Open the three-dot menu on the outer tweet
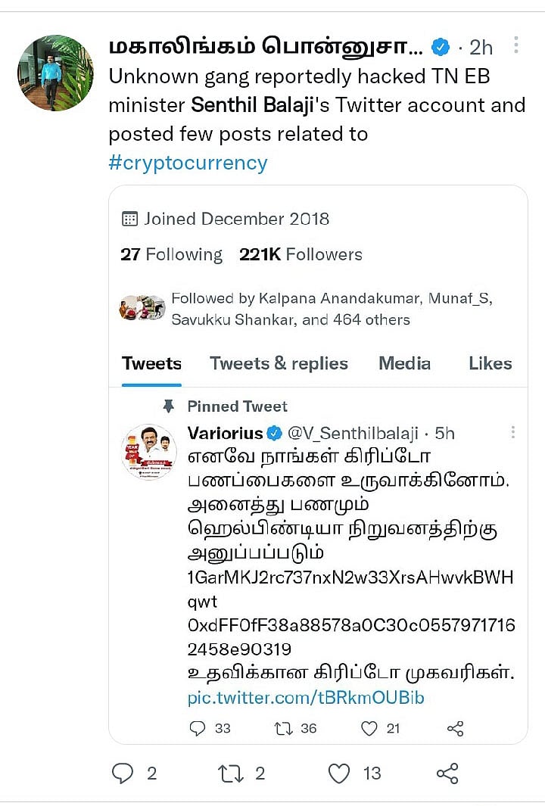545x806 pixels. pyautogui.click(x=515, y=45)
